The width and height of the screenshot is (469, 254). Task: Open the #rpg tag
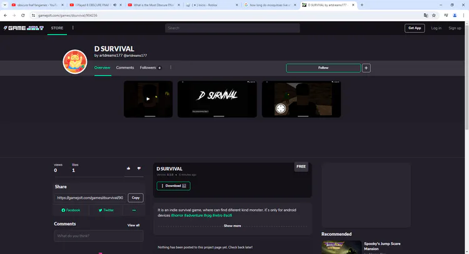[208, 215]
